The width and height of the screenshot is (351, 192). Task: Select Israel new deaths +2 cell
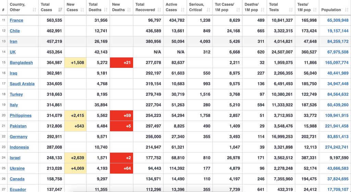click(122, 158)
